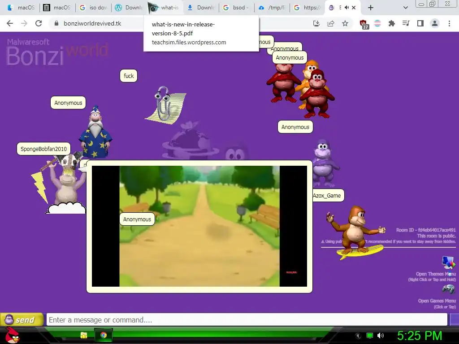Screen dimensions: 459x344
Task: Close the active BonziWorld tab
Action: pyautogui.click(x=354, y=8)
